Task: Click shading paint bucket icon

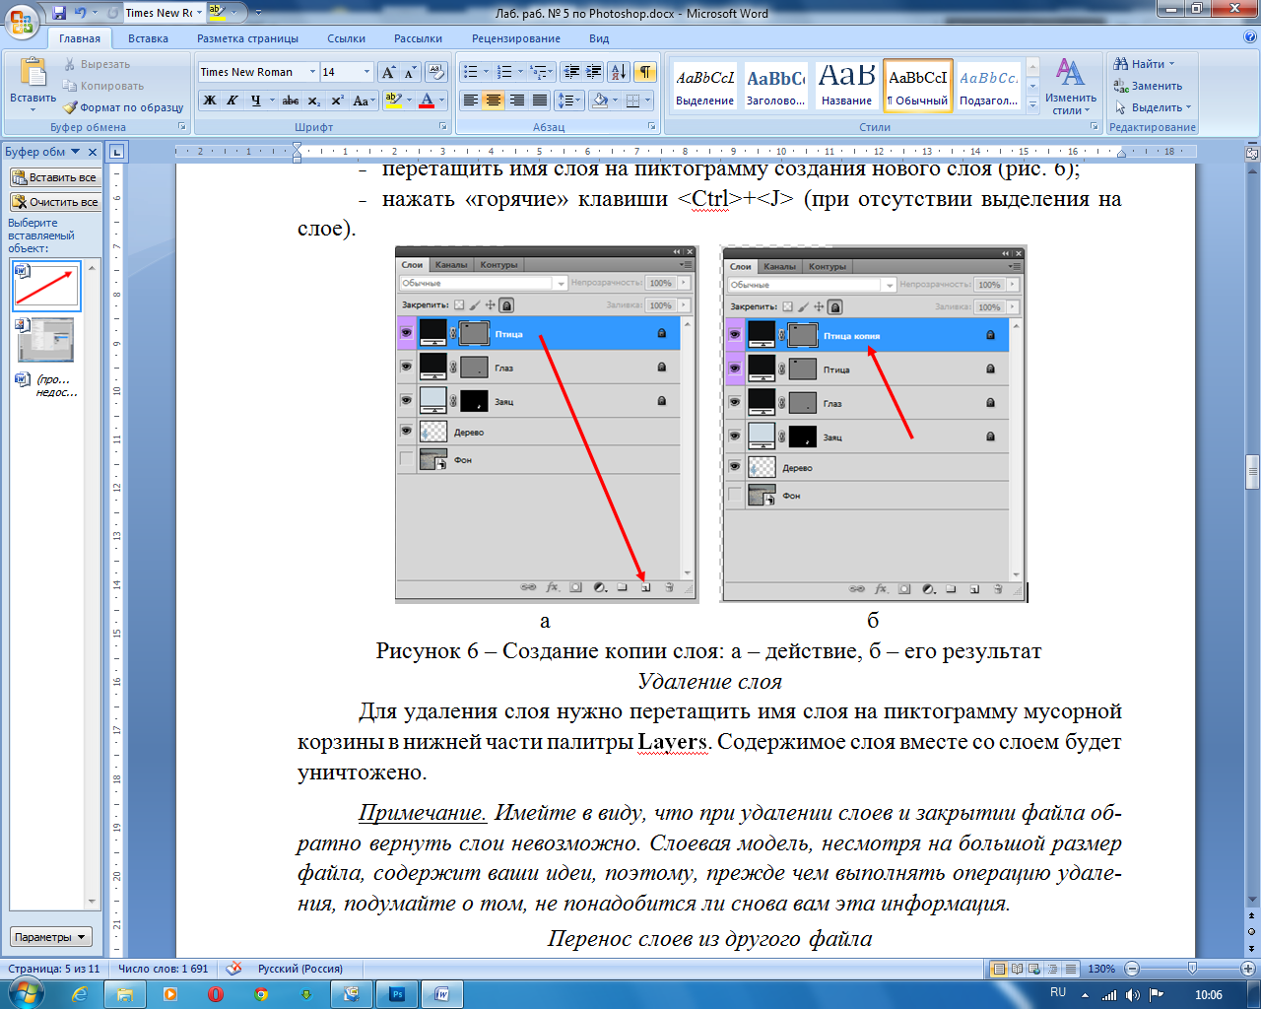Action: click(601, 101)
